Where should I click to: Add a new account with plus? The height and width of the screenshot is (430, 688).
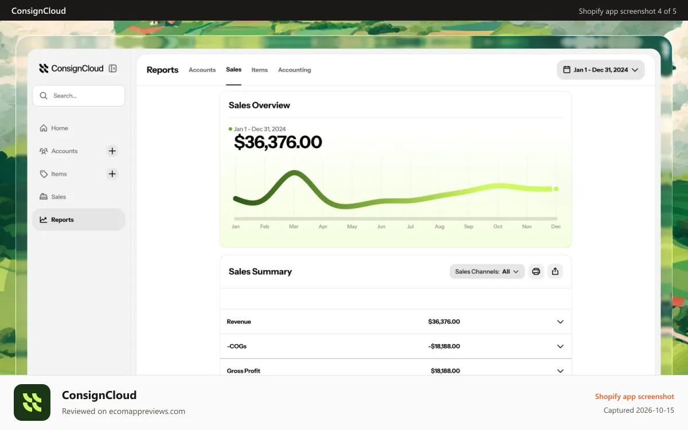coord(112,151)
